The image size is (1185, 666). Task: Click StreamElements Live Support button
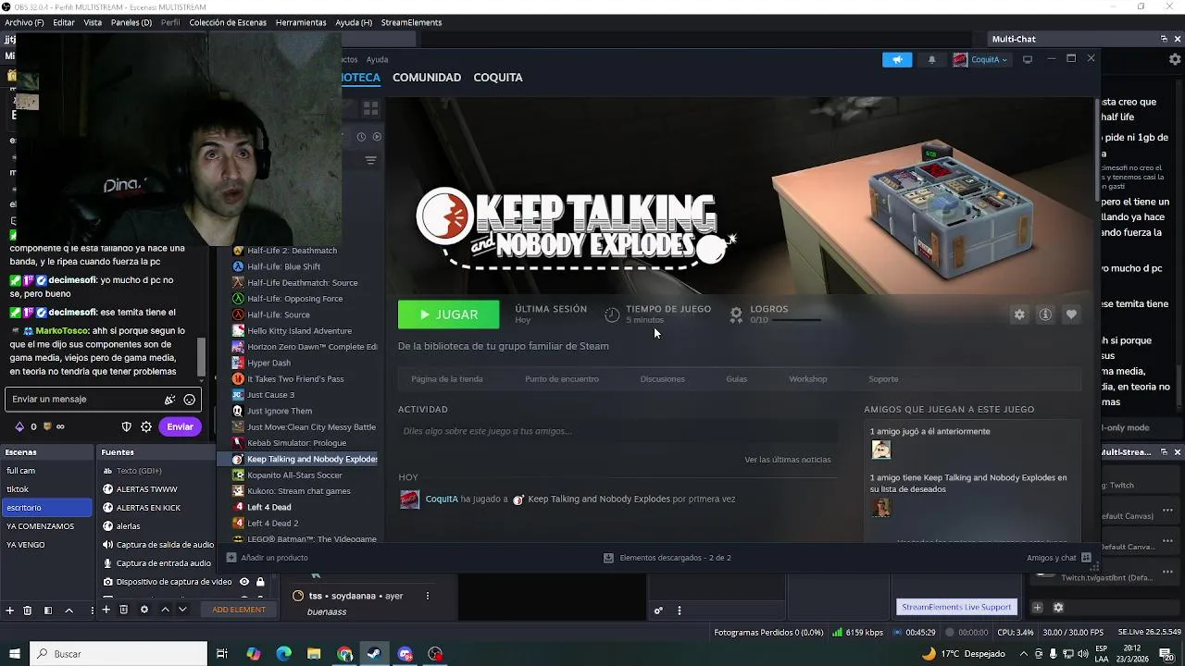point(956,607)
